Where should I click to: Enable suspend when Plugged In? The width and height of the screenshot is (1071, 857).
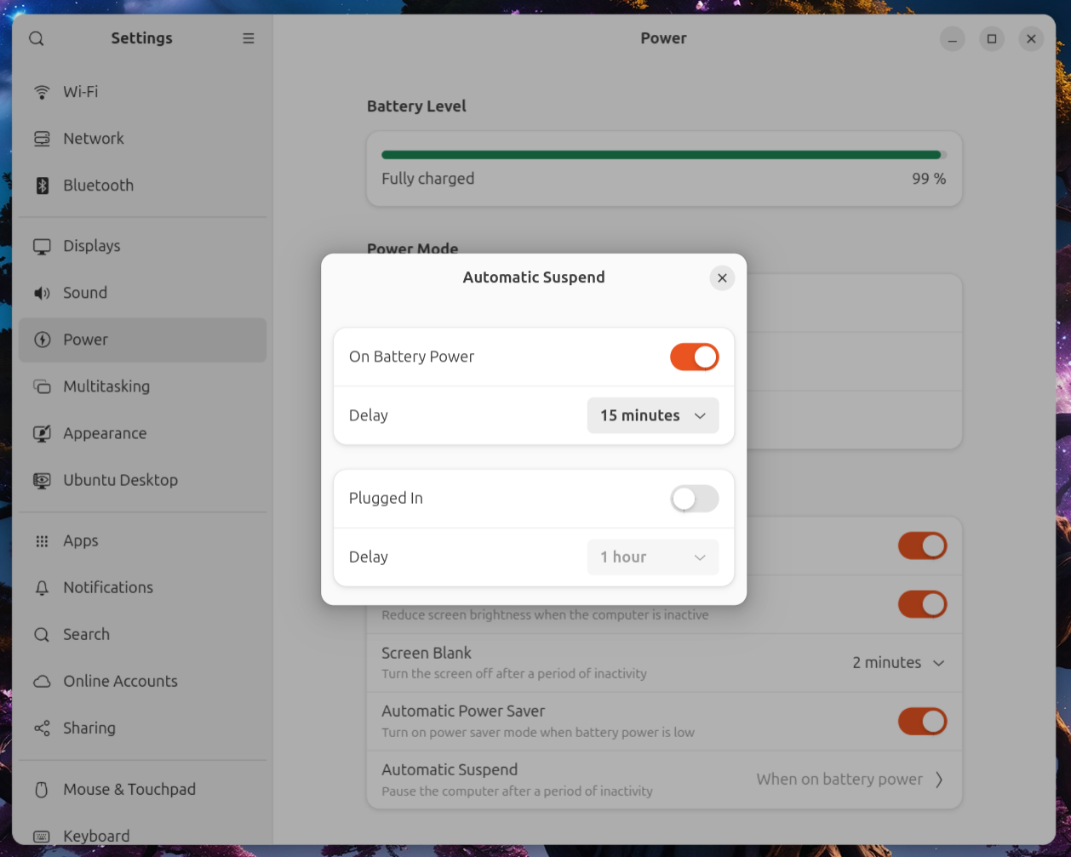694,498
